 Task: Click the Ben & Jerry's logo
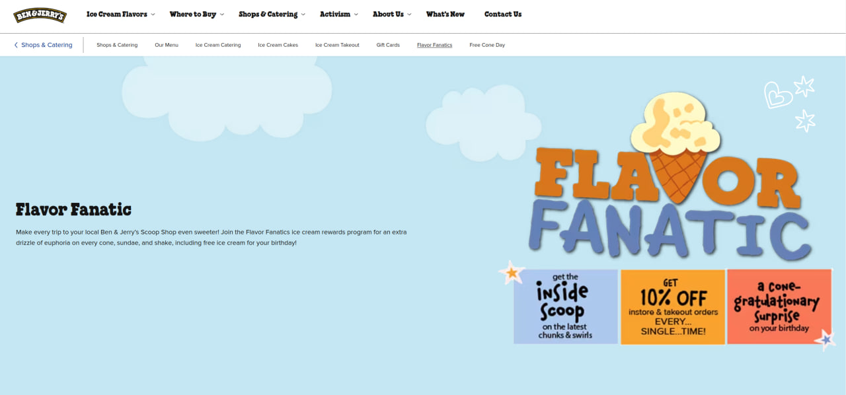[40, 15]
